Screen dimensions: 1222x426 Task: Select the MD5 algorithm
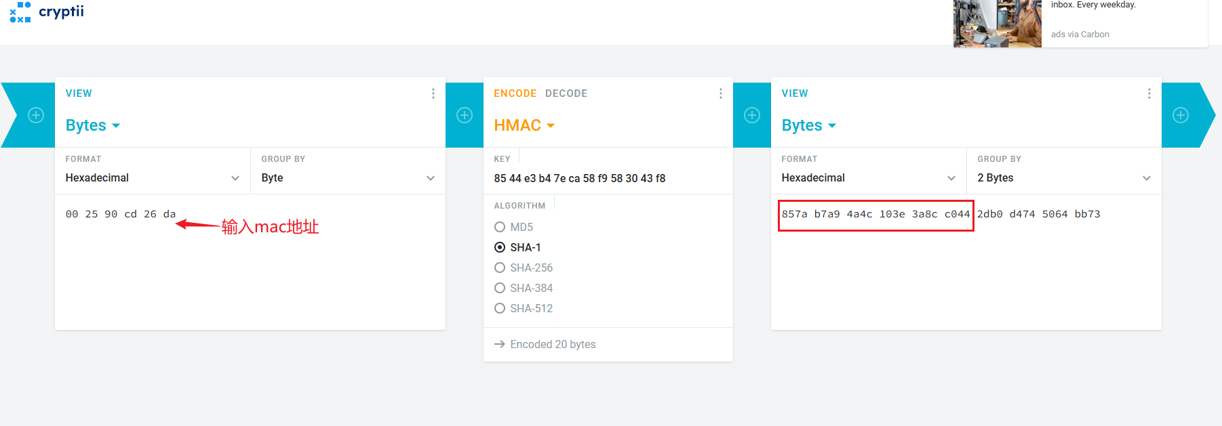[x=500, y=227]
